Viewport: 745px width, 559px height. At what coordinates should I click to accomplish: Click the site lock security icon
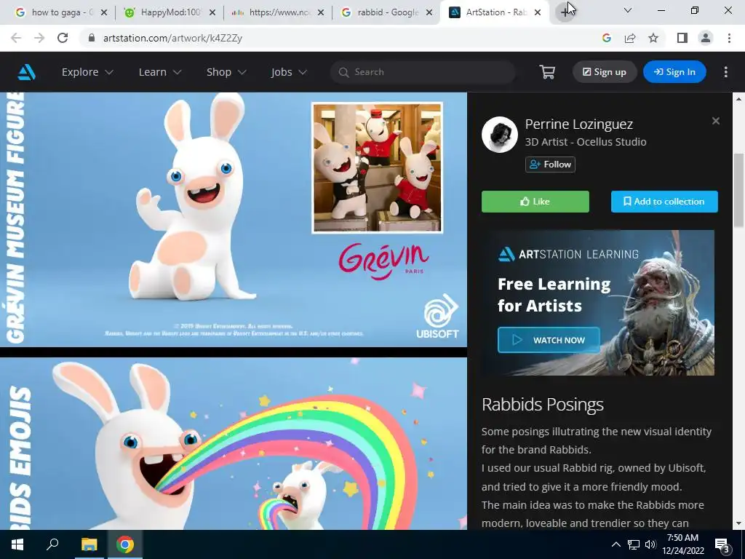click(x=92, y=38)
